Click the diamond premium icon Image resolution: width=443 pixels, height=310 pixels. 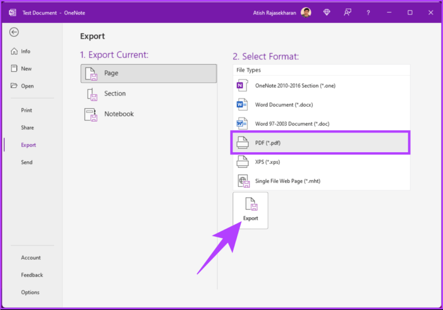(x=326, y=13)
